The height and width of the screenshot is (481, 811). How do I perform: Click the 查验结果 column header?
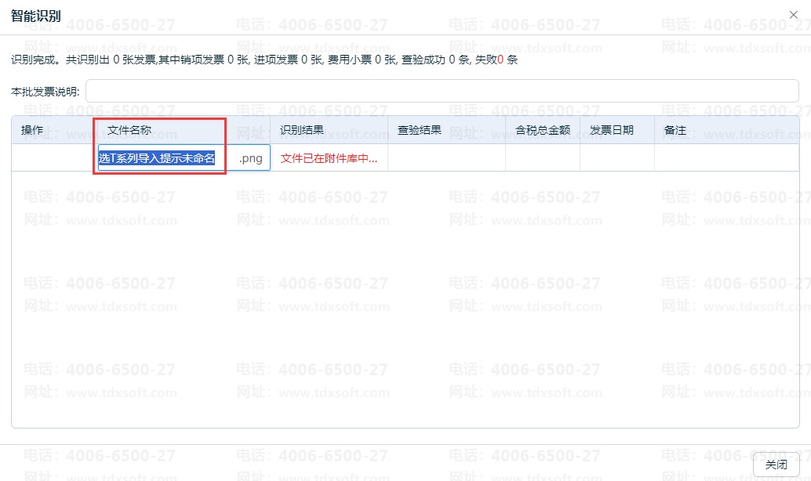coord(420,130)
